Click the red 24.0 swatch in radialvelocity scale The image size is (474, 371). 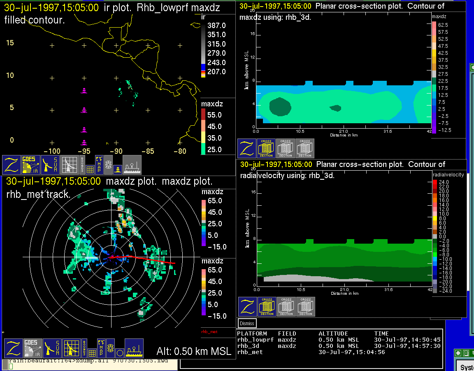click(x=435, y=182)
